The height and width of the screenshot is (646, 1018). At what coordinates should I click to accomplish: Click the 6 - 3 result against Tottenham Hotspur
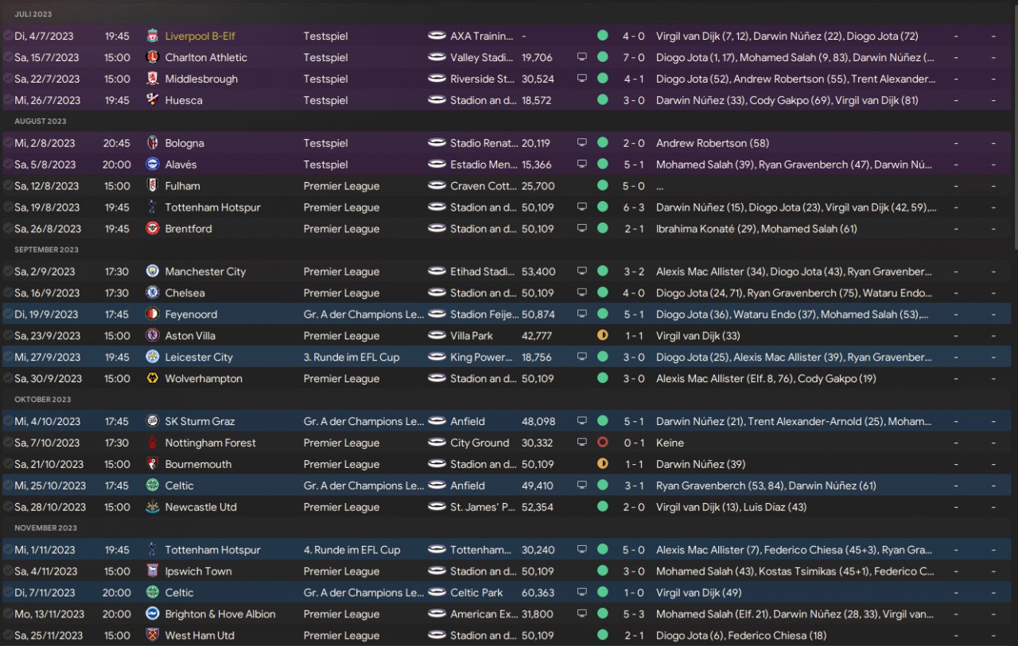(634, 207)
